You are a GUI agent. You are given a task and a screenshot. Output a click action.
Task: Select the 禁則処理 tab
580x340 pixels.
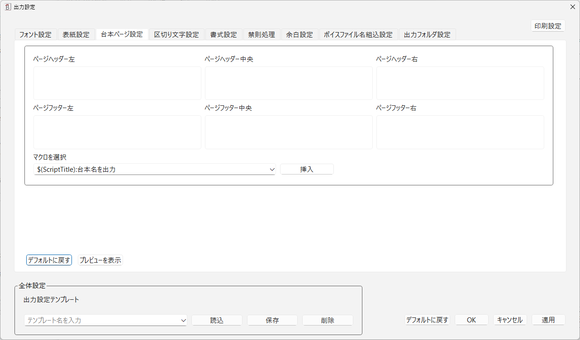(261, 34)
